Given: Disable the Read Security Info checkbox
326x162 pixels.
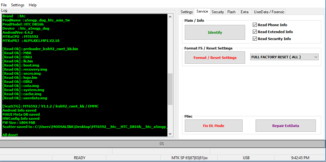Looking at the screenshot, I should point(255,39).
